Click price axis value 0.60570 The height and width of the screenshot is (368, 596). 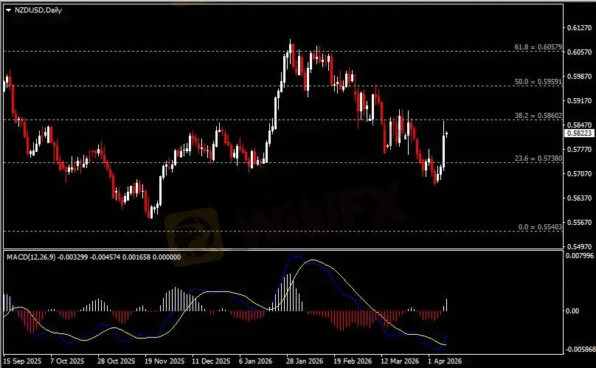579,52
